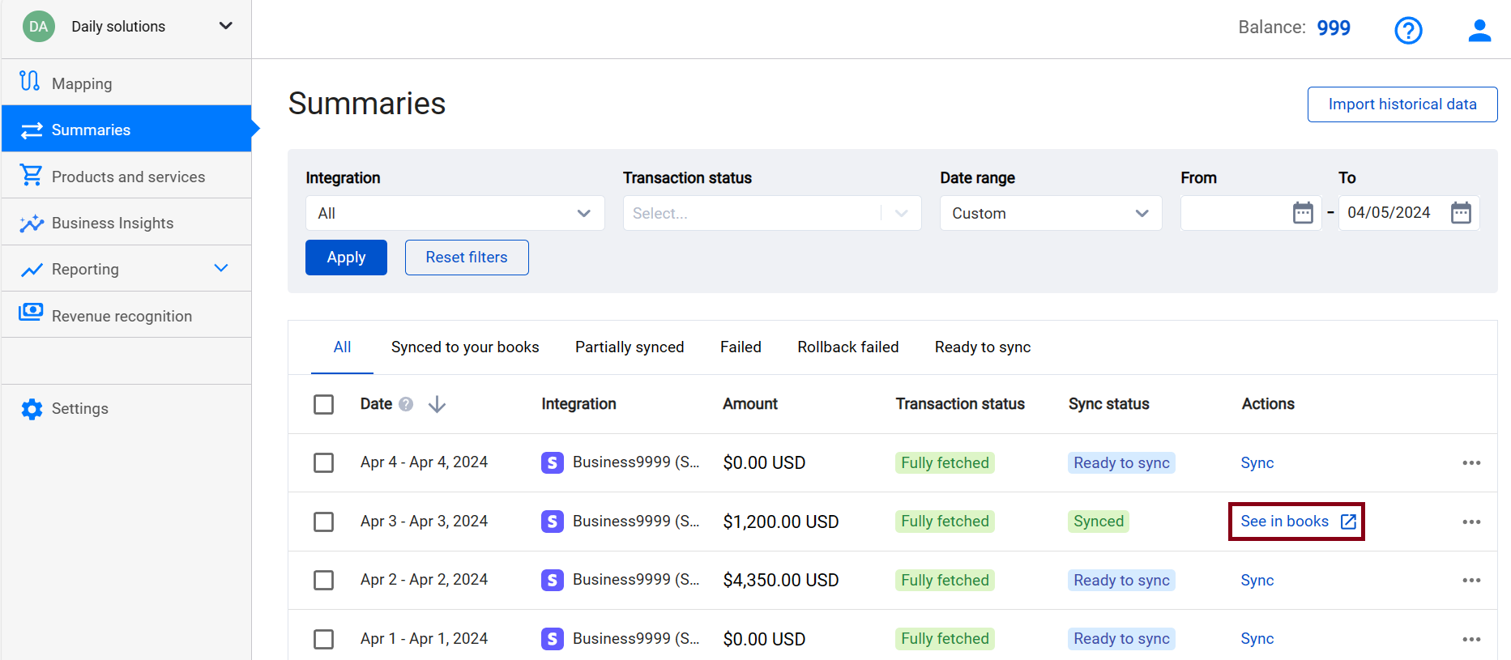Open the To date calendar picker

[x=1461, y=213]
